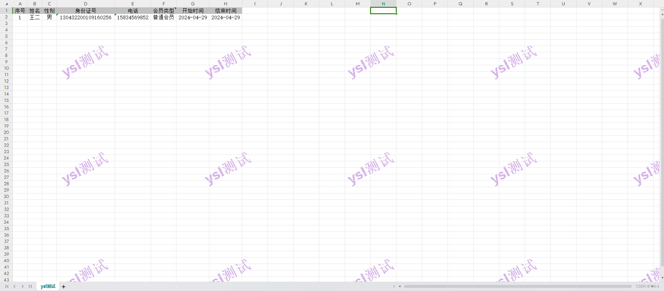Select the 姓名 header cell
The width and height of the screenshot is (664, 291).
35,11
